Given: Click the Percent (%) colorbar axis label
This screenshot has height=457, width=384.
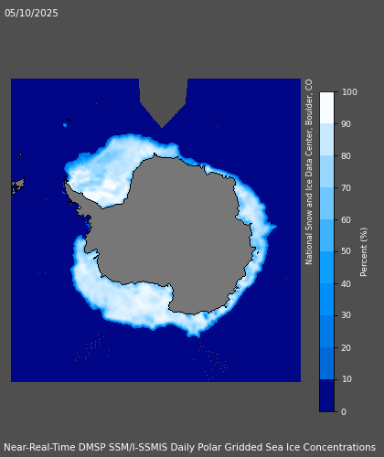Looking at the screenshot, I should pyautogui.click(x=364, y=252).
